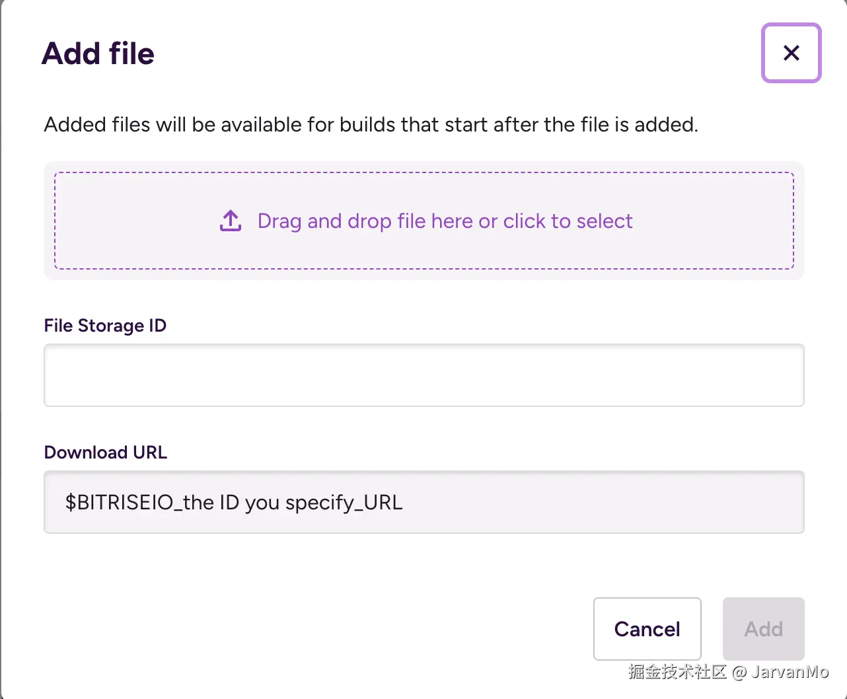Click the upload arrow icon

click(x=231, y=221)
